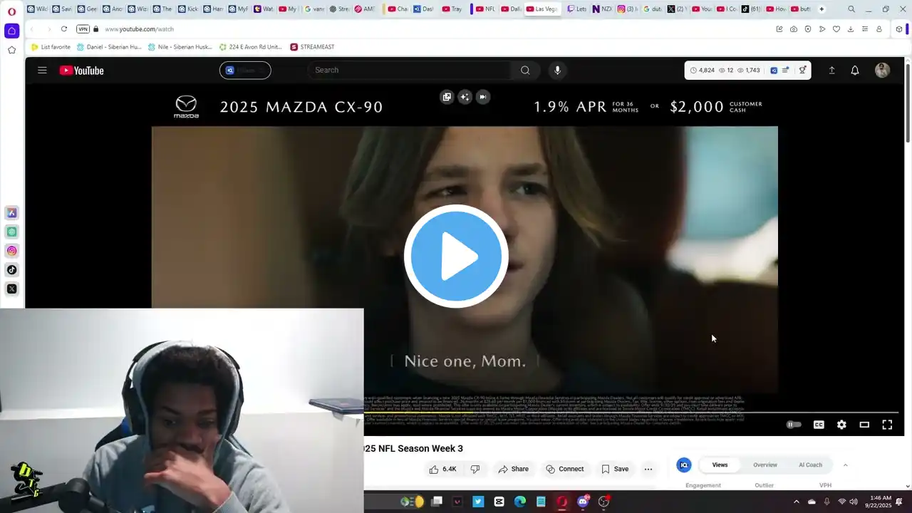The image size is (912, 513).
Task: Open the STREAMEAST bookmark
Action: click(312, 47)
